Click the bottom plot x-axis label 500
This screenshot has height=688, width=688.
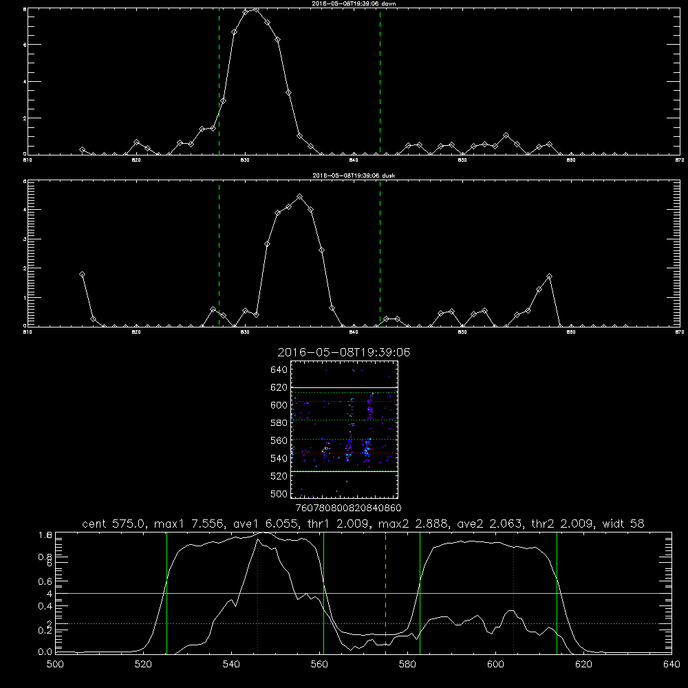[x=55, y=665]
